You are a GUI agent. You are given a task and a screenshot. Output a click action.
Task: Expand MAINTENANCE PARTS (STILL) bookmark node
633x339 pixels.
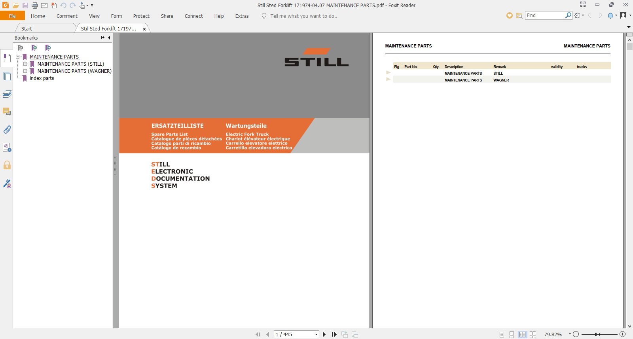click(25, 64)
